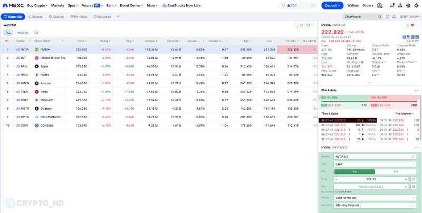Click the NVIDIA logo in row 1

point(37,50)
